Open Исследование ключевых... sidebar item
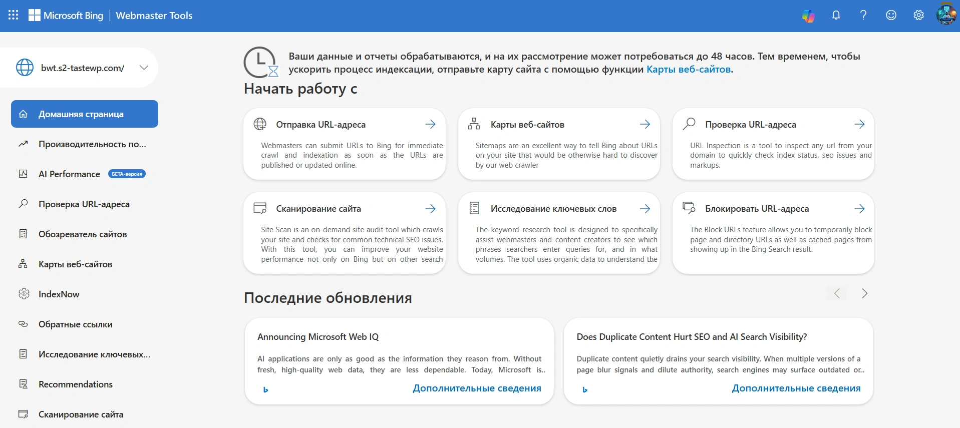Image resolution: width=960 pixels, height=428 pixels. tap(85, 354)
